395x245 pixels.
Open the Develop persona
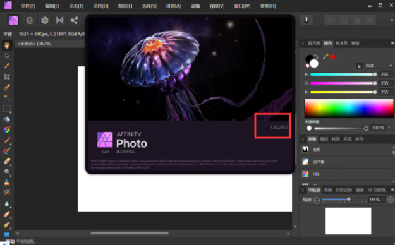[x=45, y=20]
